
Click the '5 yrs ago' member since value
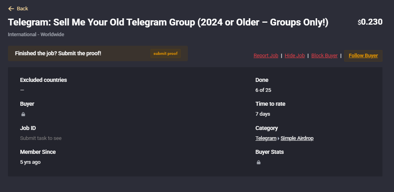(30, 162)
